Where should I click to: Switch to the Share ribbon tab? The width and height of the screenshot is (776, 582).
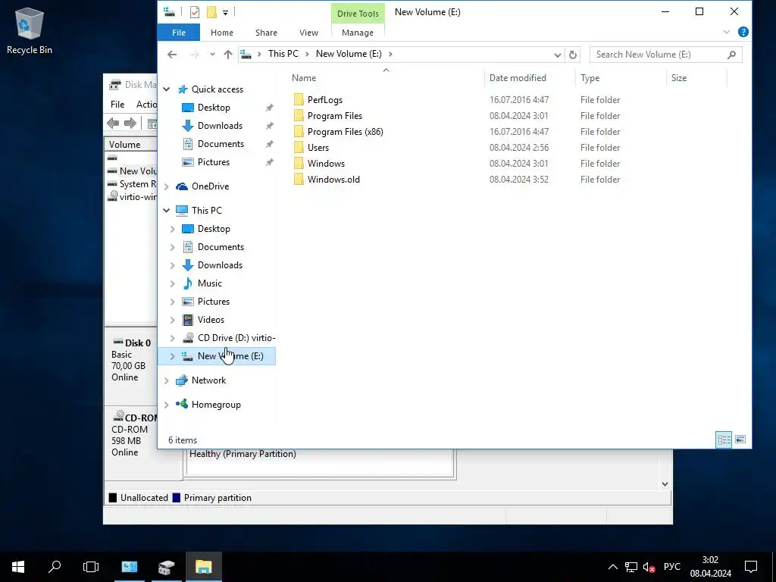pos(266,33)
